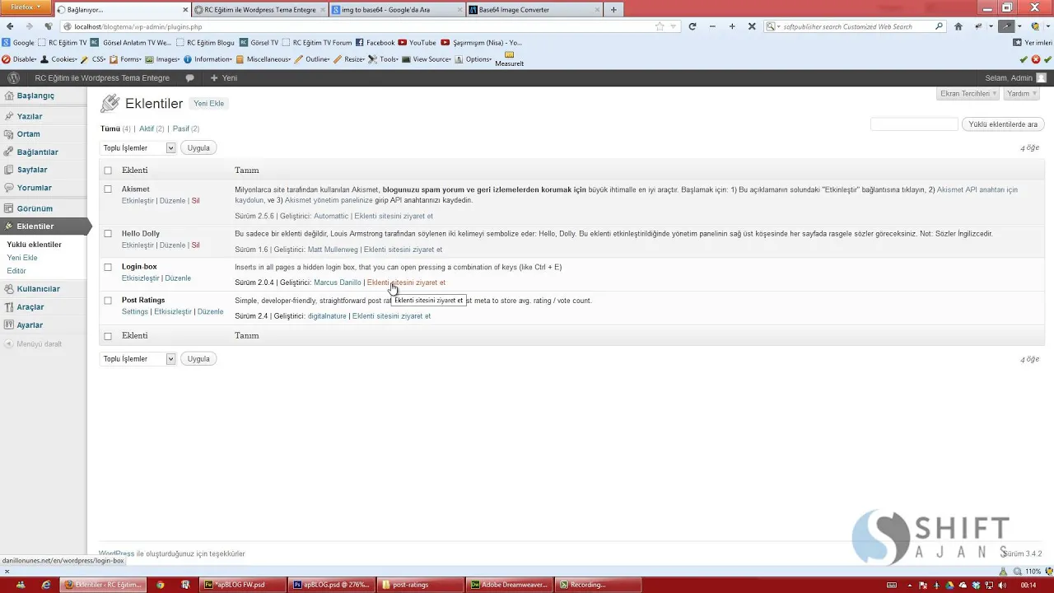Click Yüklü eklentilerde ara search button

1003,124
